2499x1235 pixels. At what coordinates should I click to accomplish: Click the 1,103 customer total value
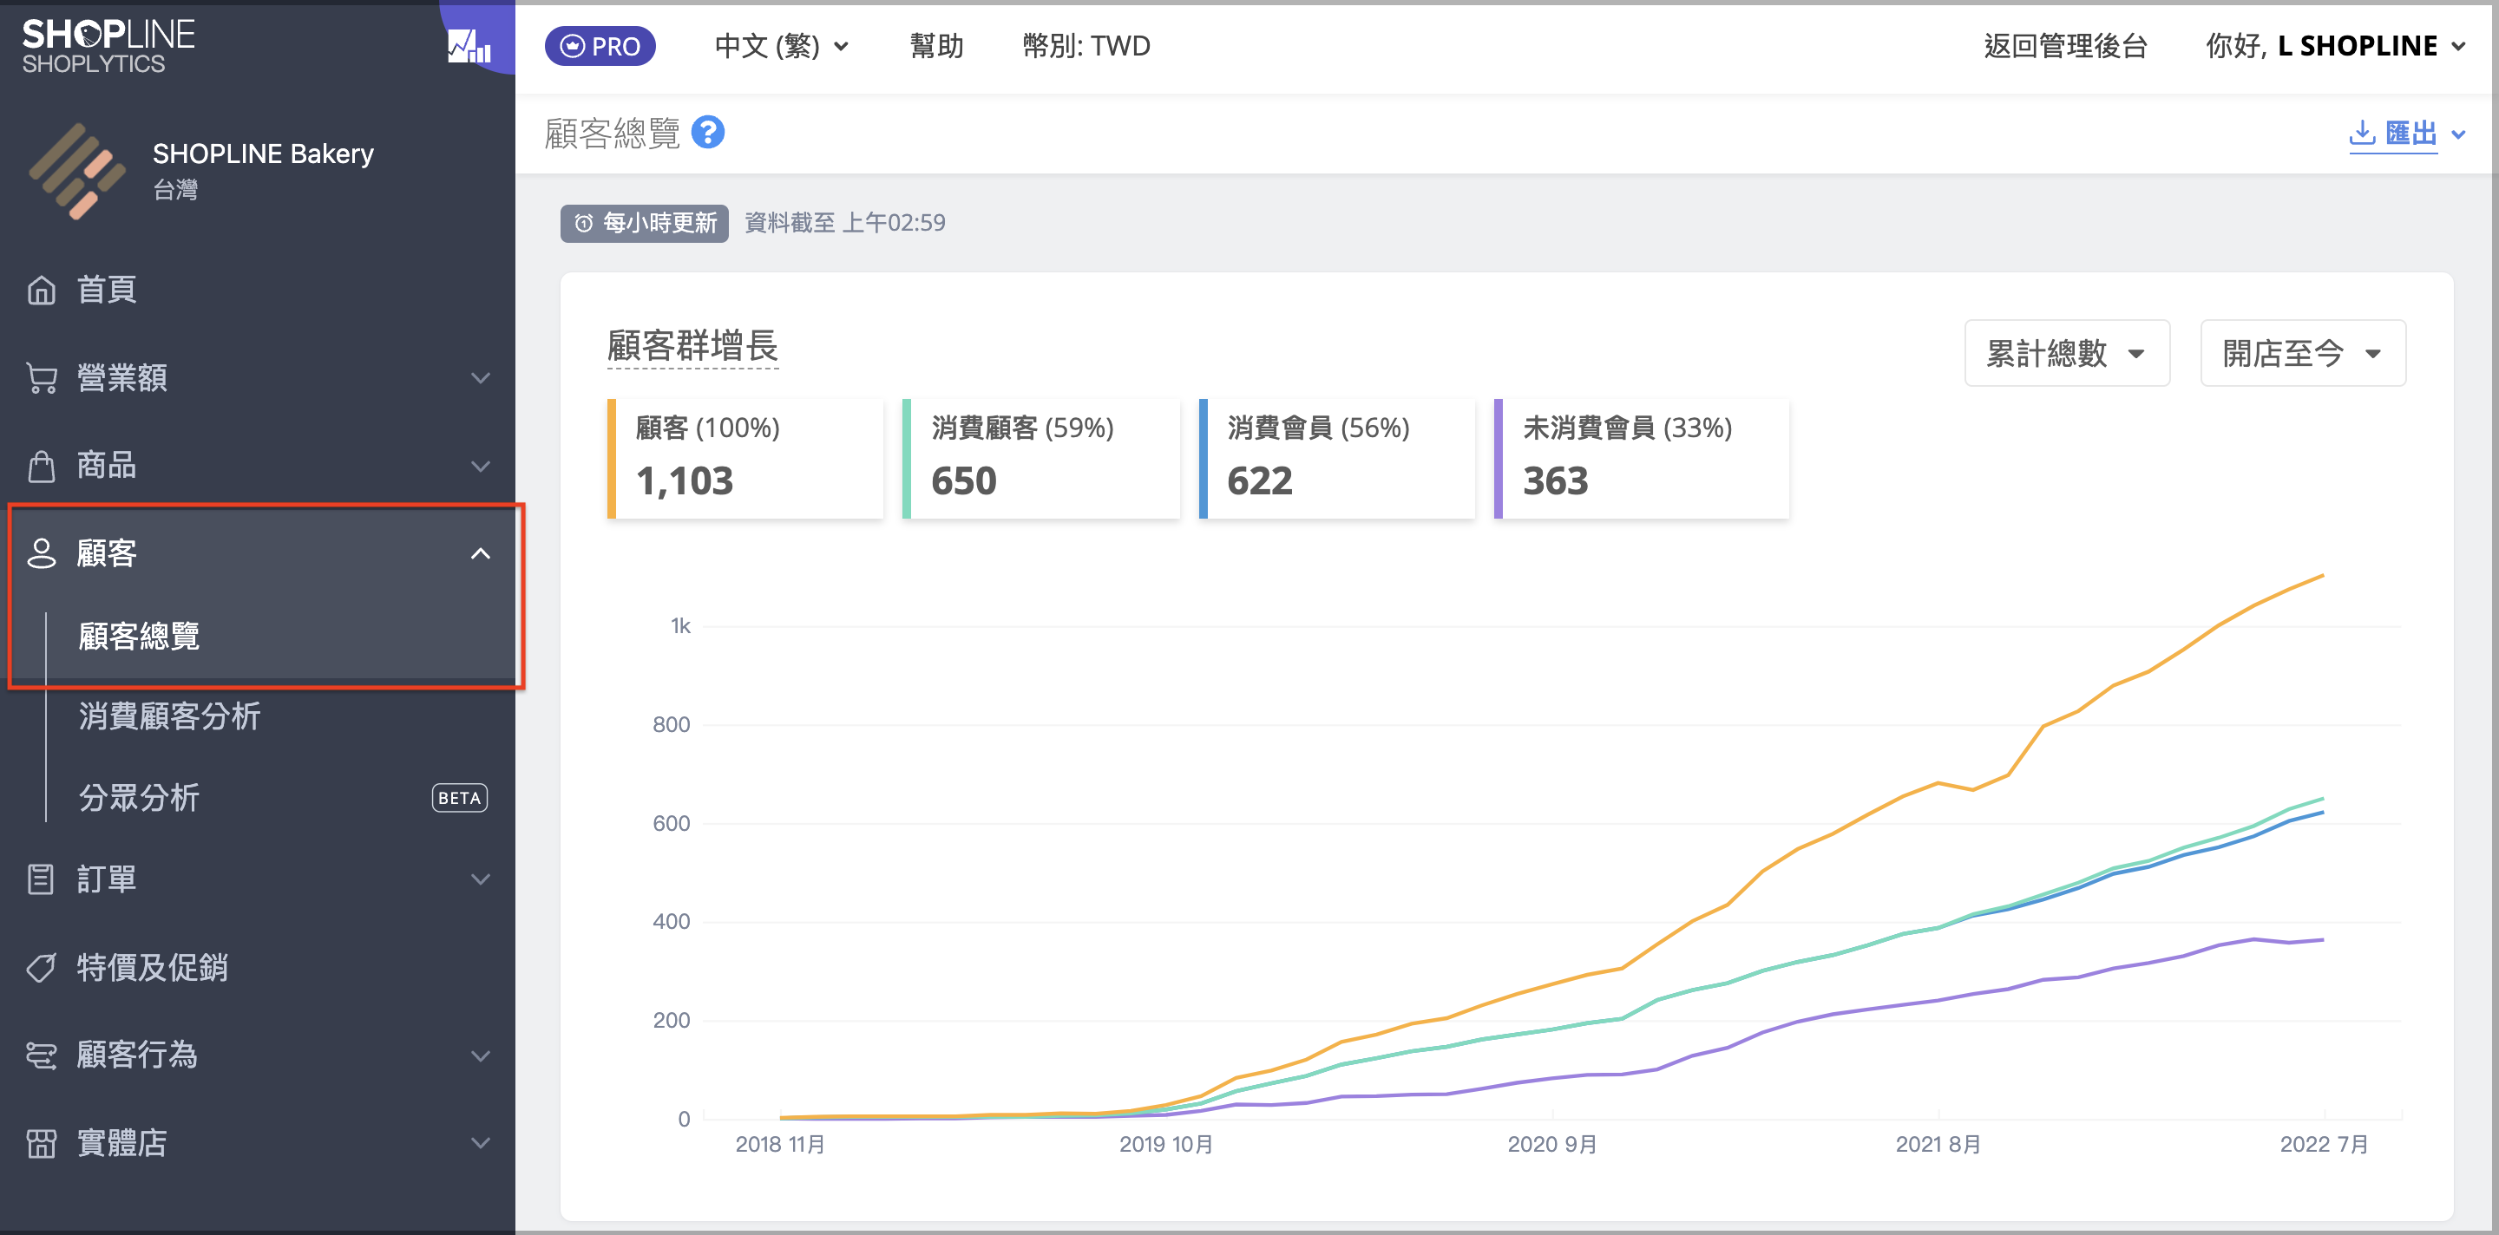tap(685, 480)
